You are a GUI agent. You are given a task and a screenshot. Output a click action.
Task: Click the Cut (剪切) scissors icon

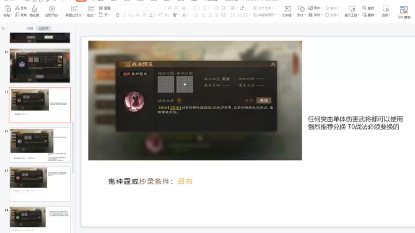pos(18,8)
